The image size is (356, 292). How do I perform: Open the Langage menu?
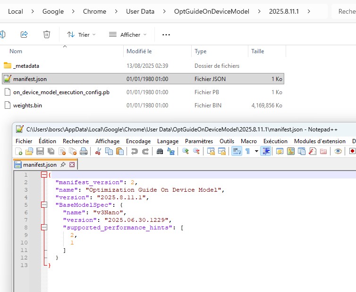click(x=168, y=141)
